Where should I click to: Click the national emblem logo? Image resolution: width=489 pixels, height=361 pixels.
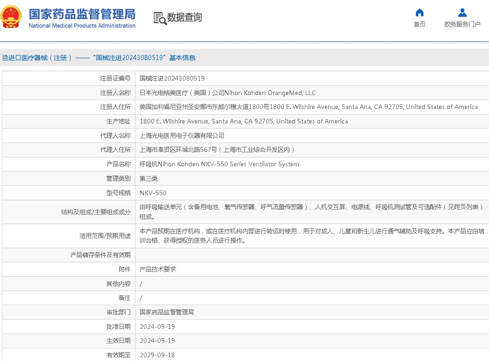11,17
